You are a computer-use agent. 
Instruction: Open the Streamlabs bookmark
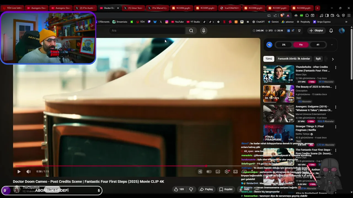click(120, 22)
